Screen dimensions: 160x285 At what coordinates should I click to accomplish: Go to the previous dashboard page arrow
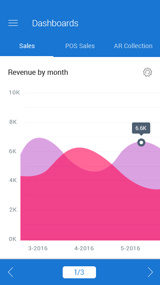[x=11, y=272]
